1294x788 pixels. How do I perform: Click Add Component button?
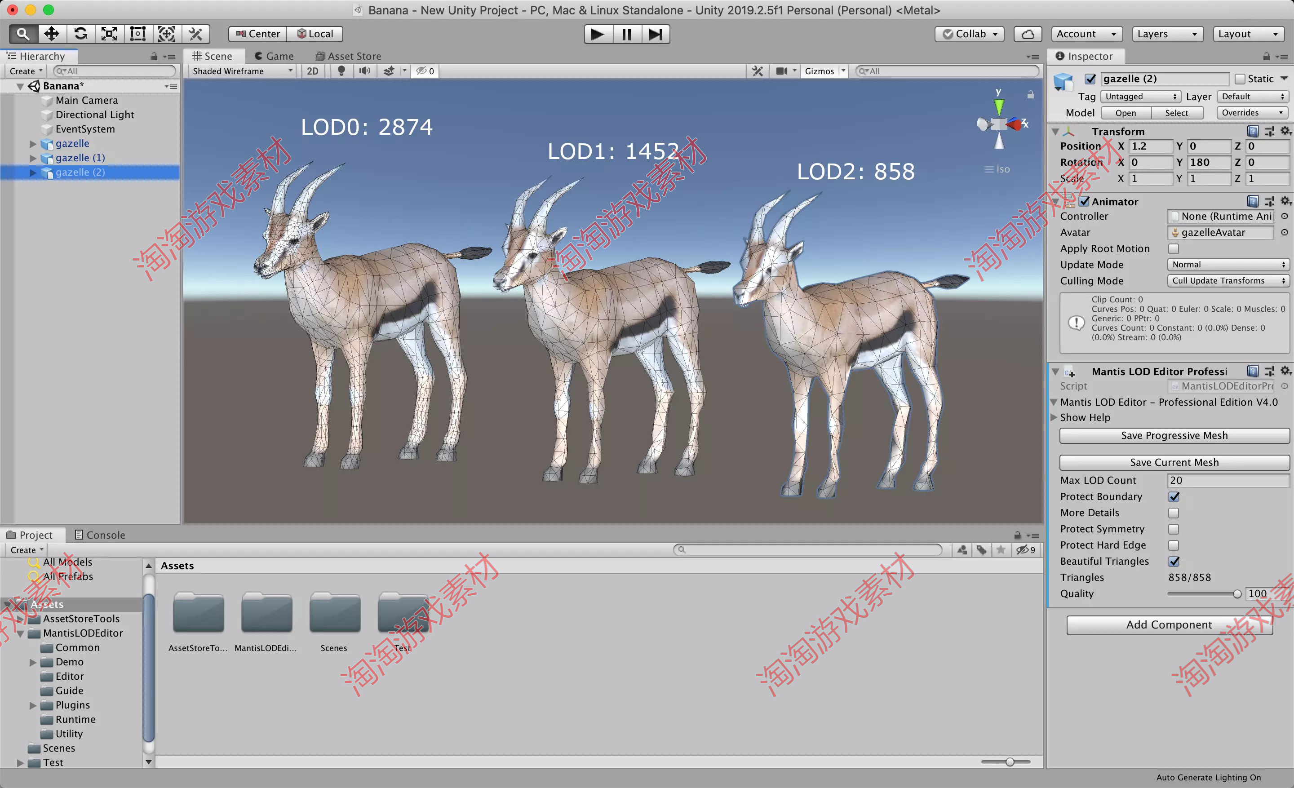(x=1169, y=625)
